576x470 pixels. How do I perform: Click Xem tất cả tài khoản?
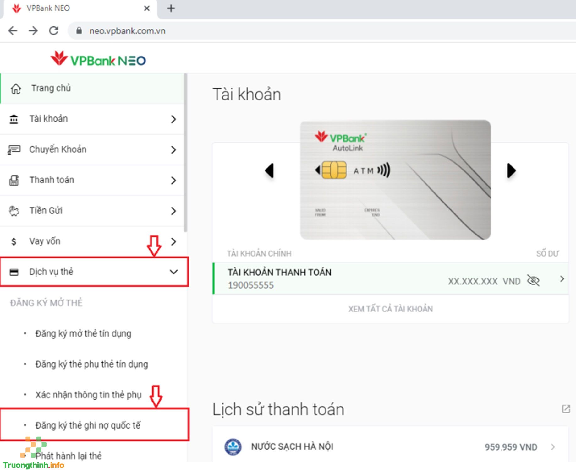(391, 309)
